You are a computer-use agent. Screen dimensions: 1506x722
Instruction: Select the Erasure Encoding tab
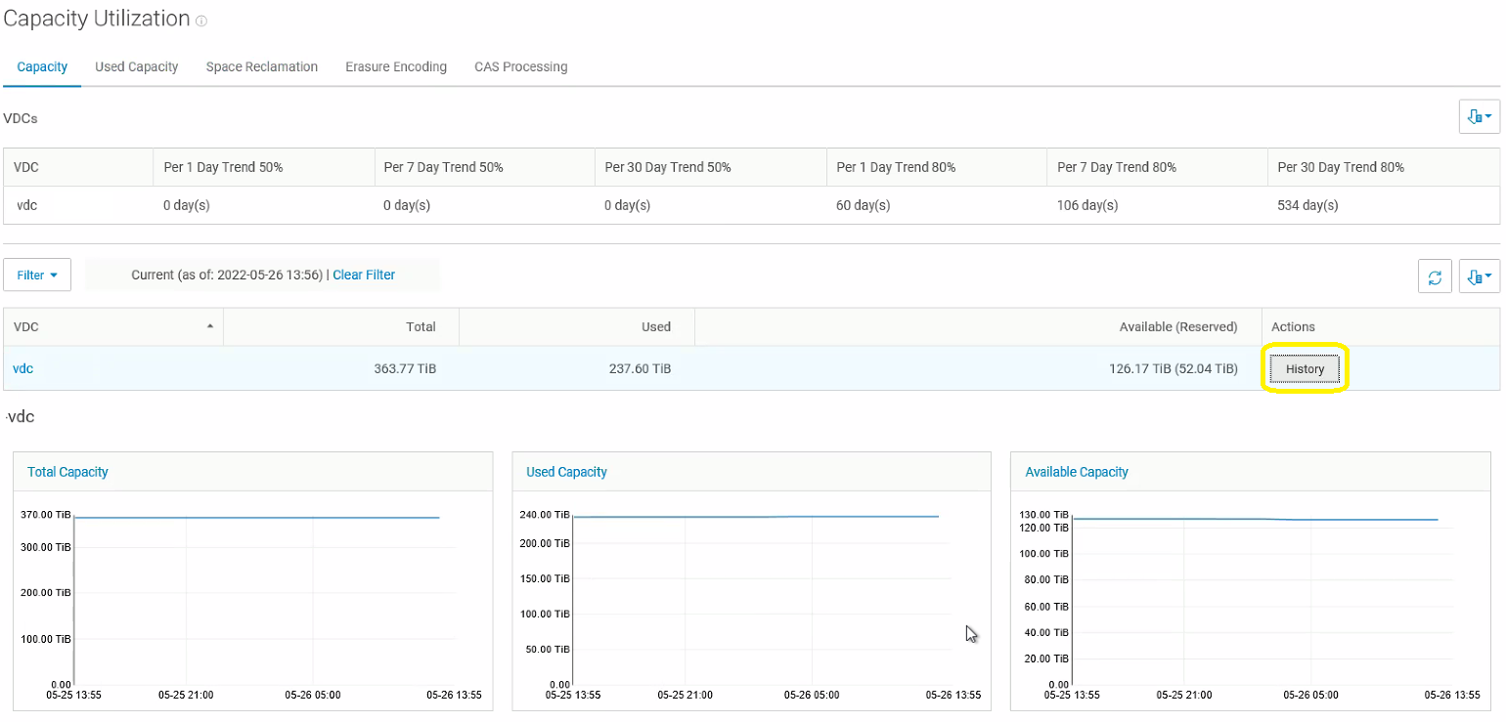pyautogui.click(x=395, y=66)
